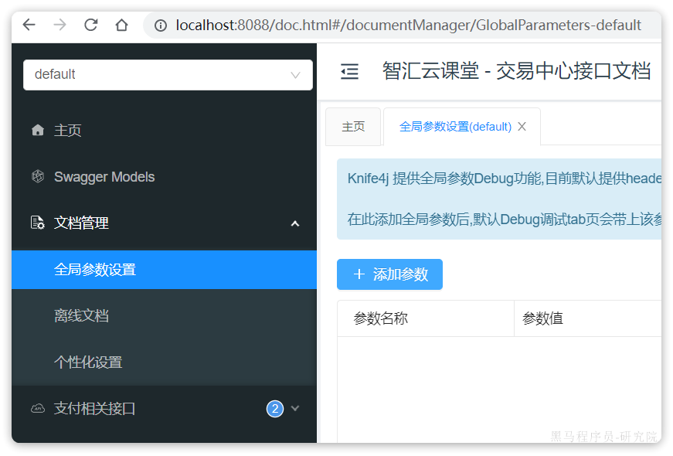Click the address bar URL field
Screen dimensions: 673x456
pos(408,26)
